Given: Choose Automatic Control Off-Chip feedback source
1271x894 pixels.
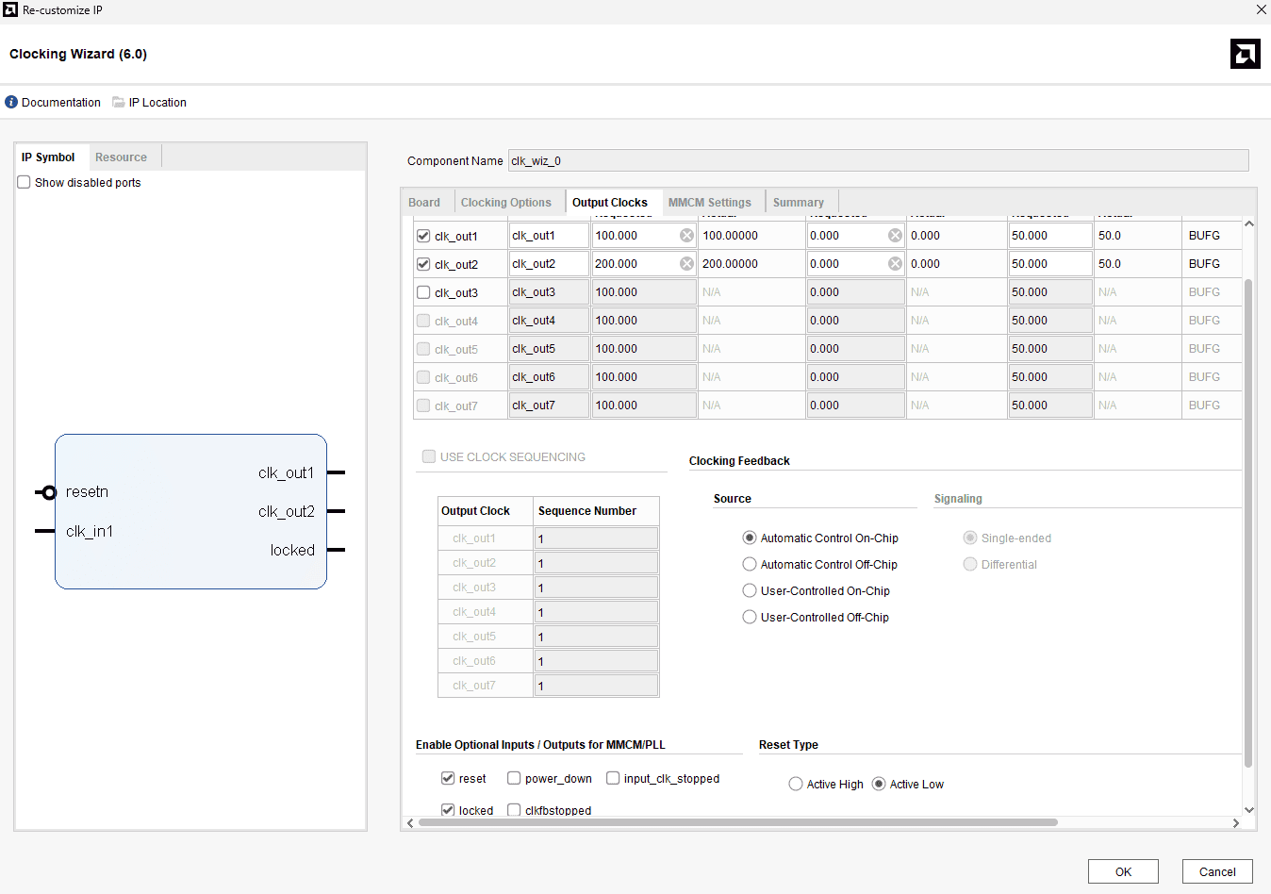Looking at the screenshot, I should coord(750,564).
